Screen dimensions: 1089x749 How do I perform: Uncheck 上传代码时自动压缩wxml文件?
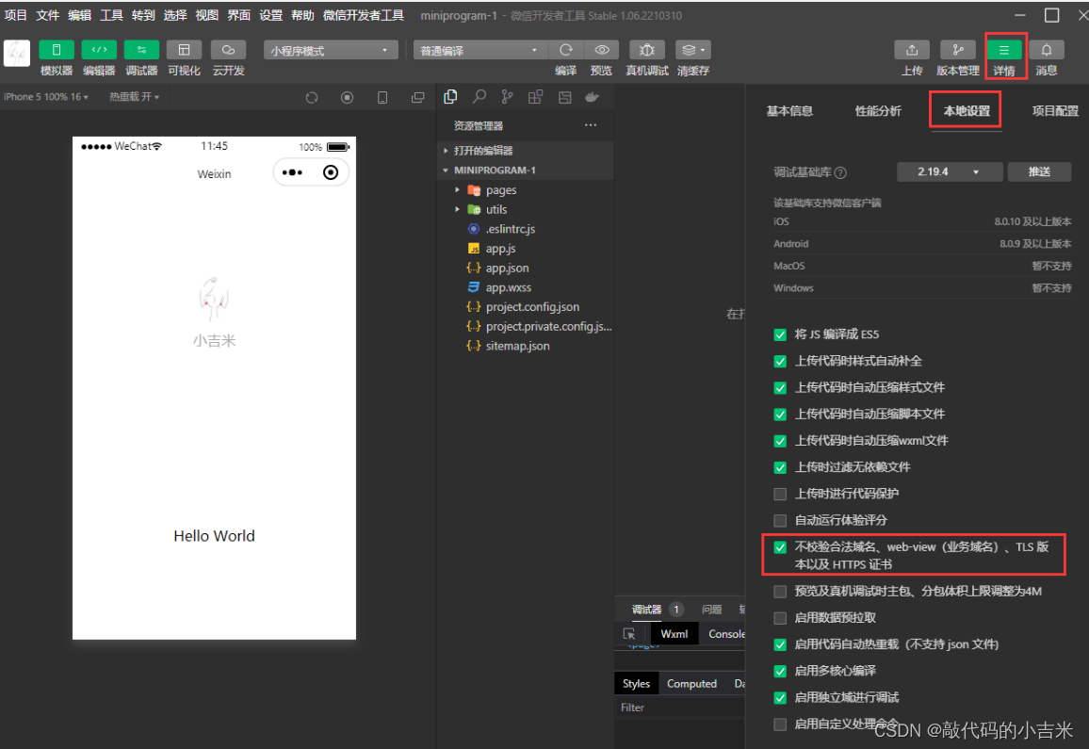click(780, 441)
